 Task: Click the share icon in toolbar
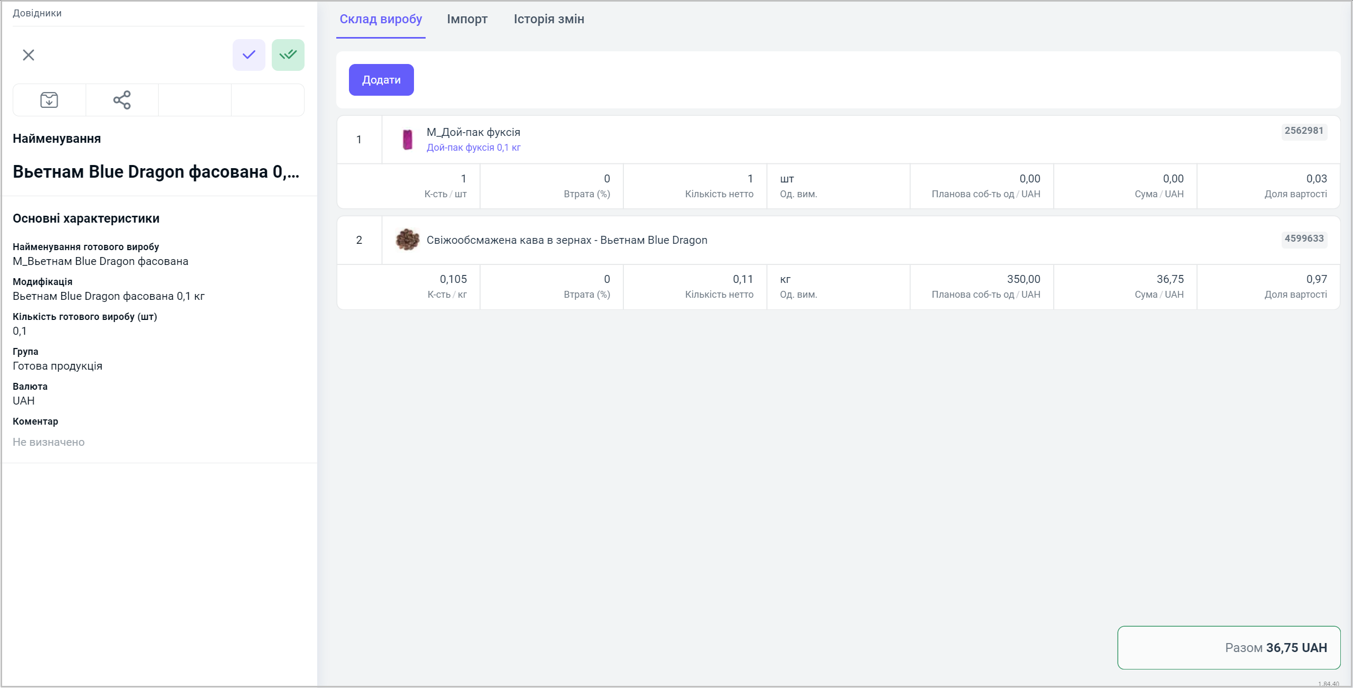click(122, 100)
